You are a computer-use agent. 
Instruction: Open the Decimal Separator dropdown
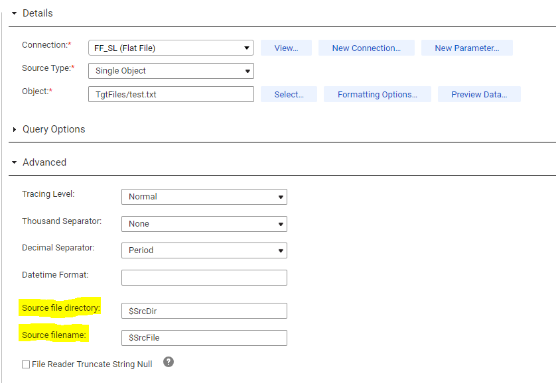click(204, 250)
